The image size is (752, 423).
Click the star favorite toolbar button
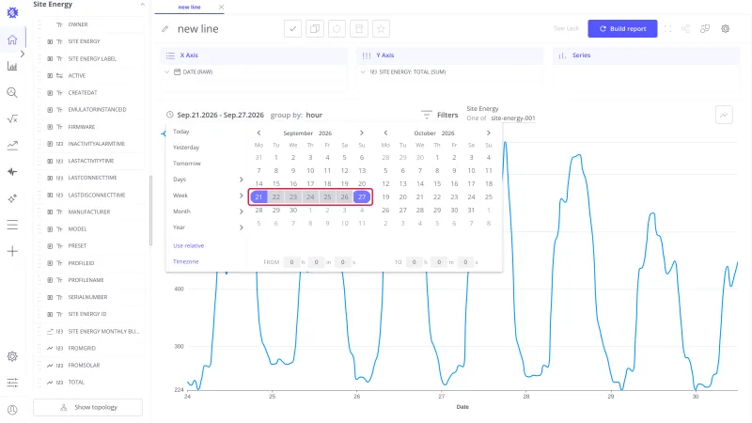click(x=381, y=29)
